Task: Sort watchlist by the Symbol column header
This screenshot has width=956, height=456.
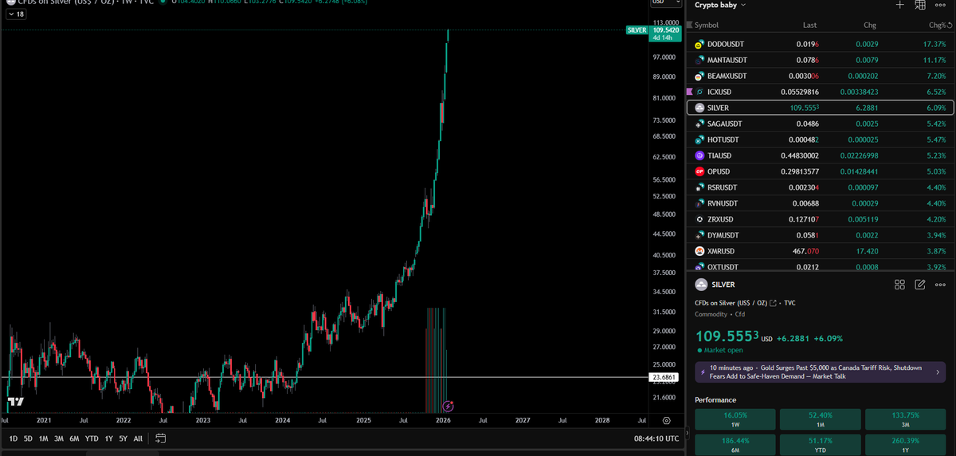Action: (707, 26)
